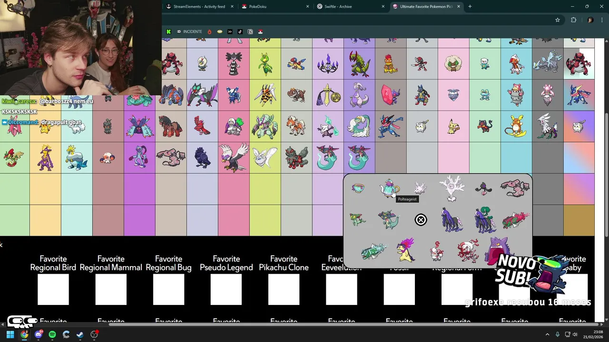Open Discord from taskbar
This screenshot has height=342, width=609.
pyautogui.click(x=38, y=334)
